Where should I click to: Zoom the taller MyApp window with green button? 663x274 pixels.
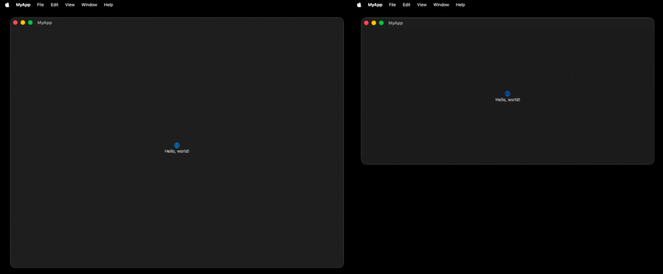tap(30, 23)
